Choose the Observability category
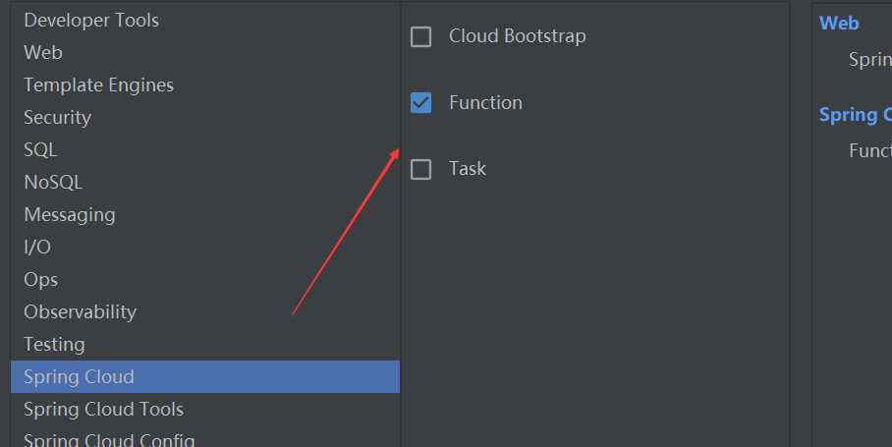This screenshot has width=892, height=447. tap(205, 311)
